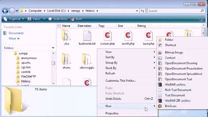The height and width of the screenshot is (117, 208).
Task: Open the Stack By submenu
Action: (x=127, y=68)
